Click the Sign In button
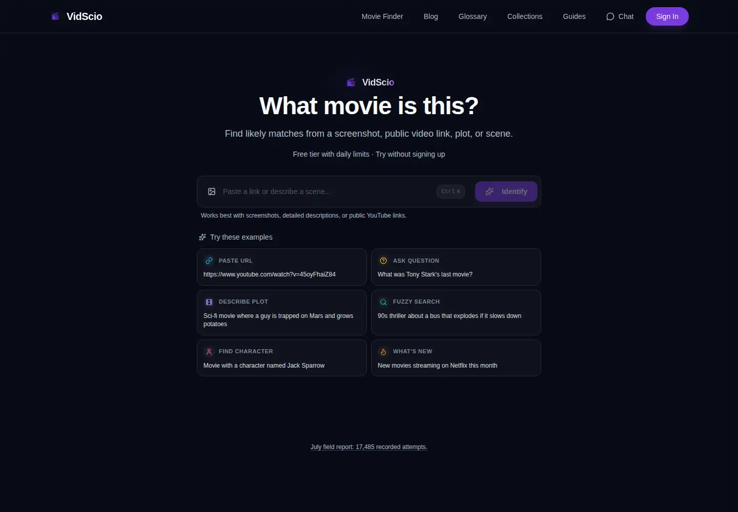This screenshot has width=738, height=512. pos(667,16)
